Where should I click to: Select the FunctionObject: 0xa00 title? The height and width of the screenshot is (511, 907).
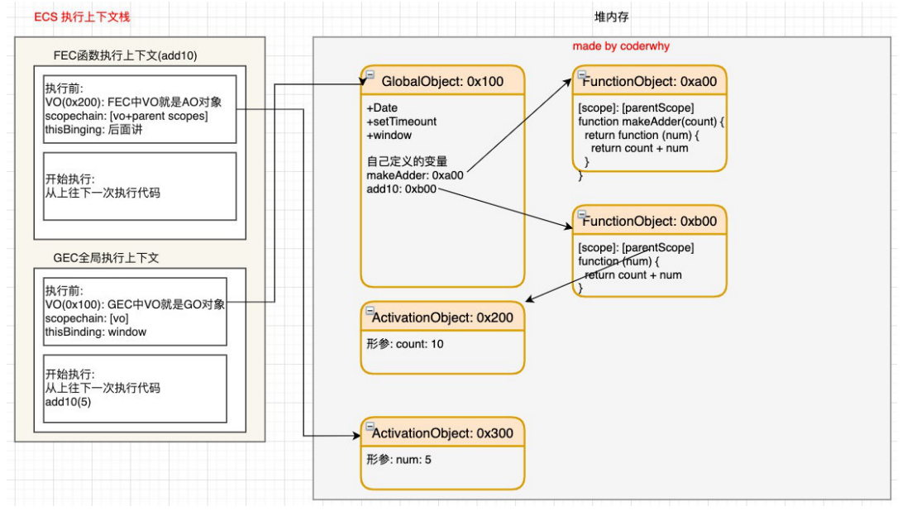[650, 82]
